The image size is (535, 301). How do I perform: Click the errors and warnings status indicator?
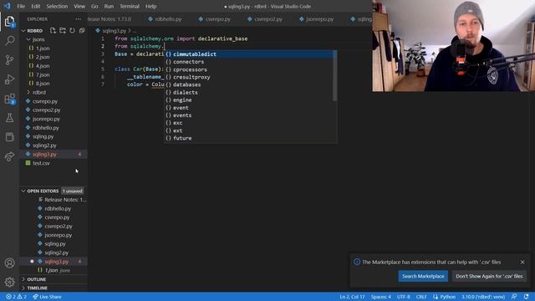point(16,297)
